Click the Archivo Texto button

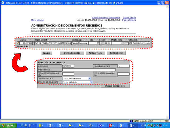95,53
